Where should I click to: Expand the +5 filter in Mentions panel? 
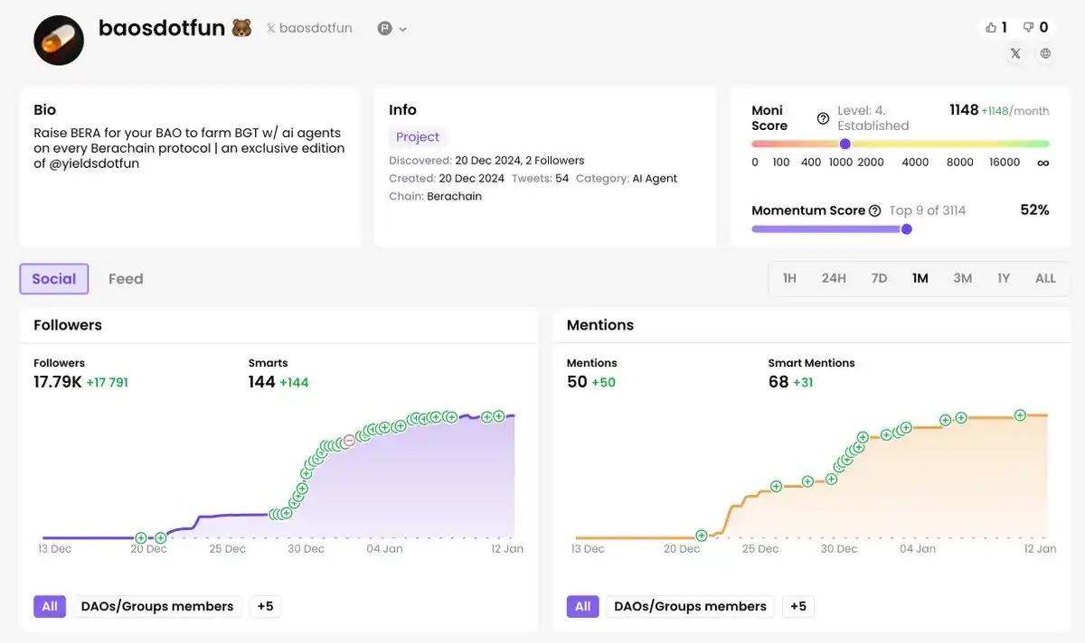[797, 606]
